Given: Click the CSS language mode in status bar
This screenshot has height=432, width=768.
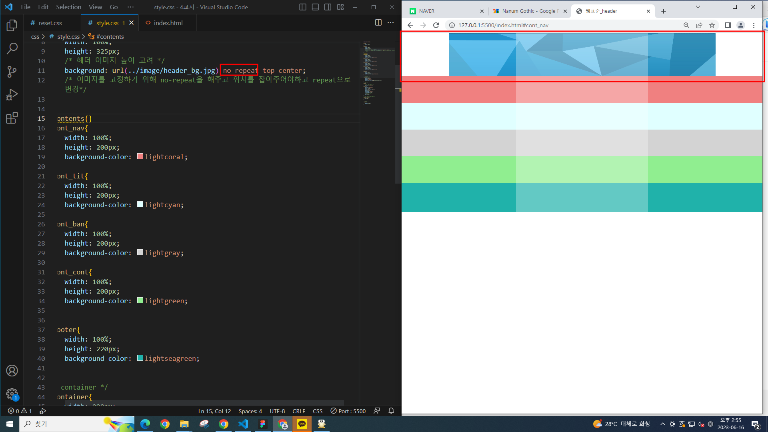Looking at the screenshot, I should pos(318,411).
